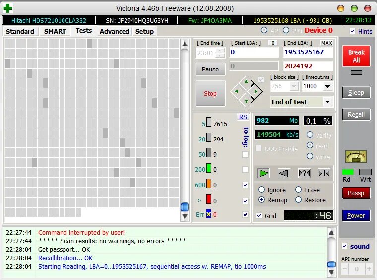
Task: Click the Stop button
Action: tap(210, 93)
